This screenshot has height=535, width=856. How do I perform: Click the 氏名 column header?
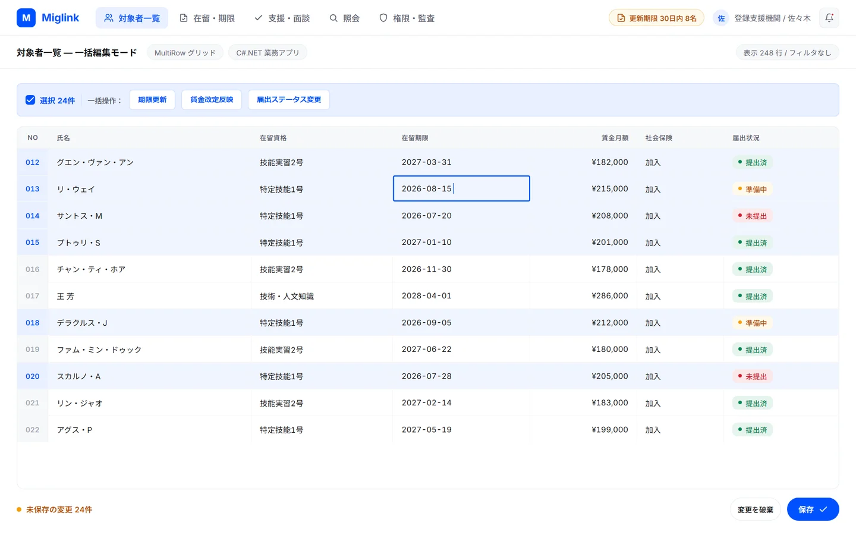point(63,138)
